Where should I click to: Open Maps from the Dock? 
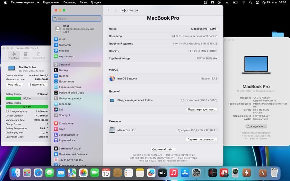pos(72,173)
